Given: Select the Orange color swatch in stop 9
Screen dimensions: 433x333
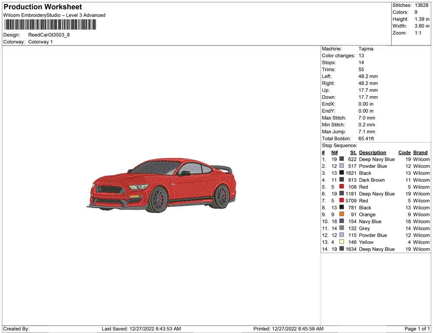Looking at the screenshot, I should [342, 215].
